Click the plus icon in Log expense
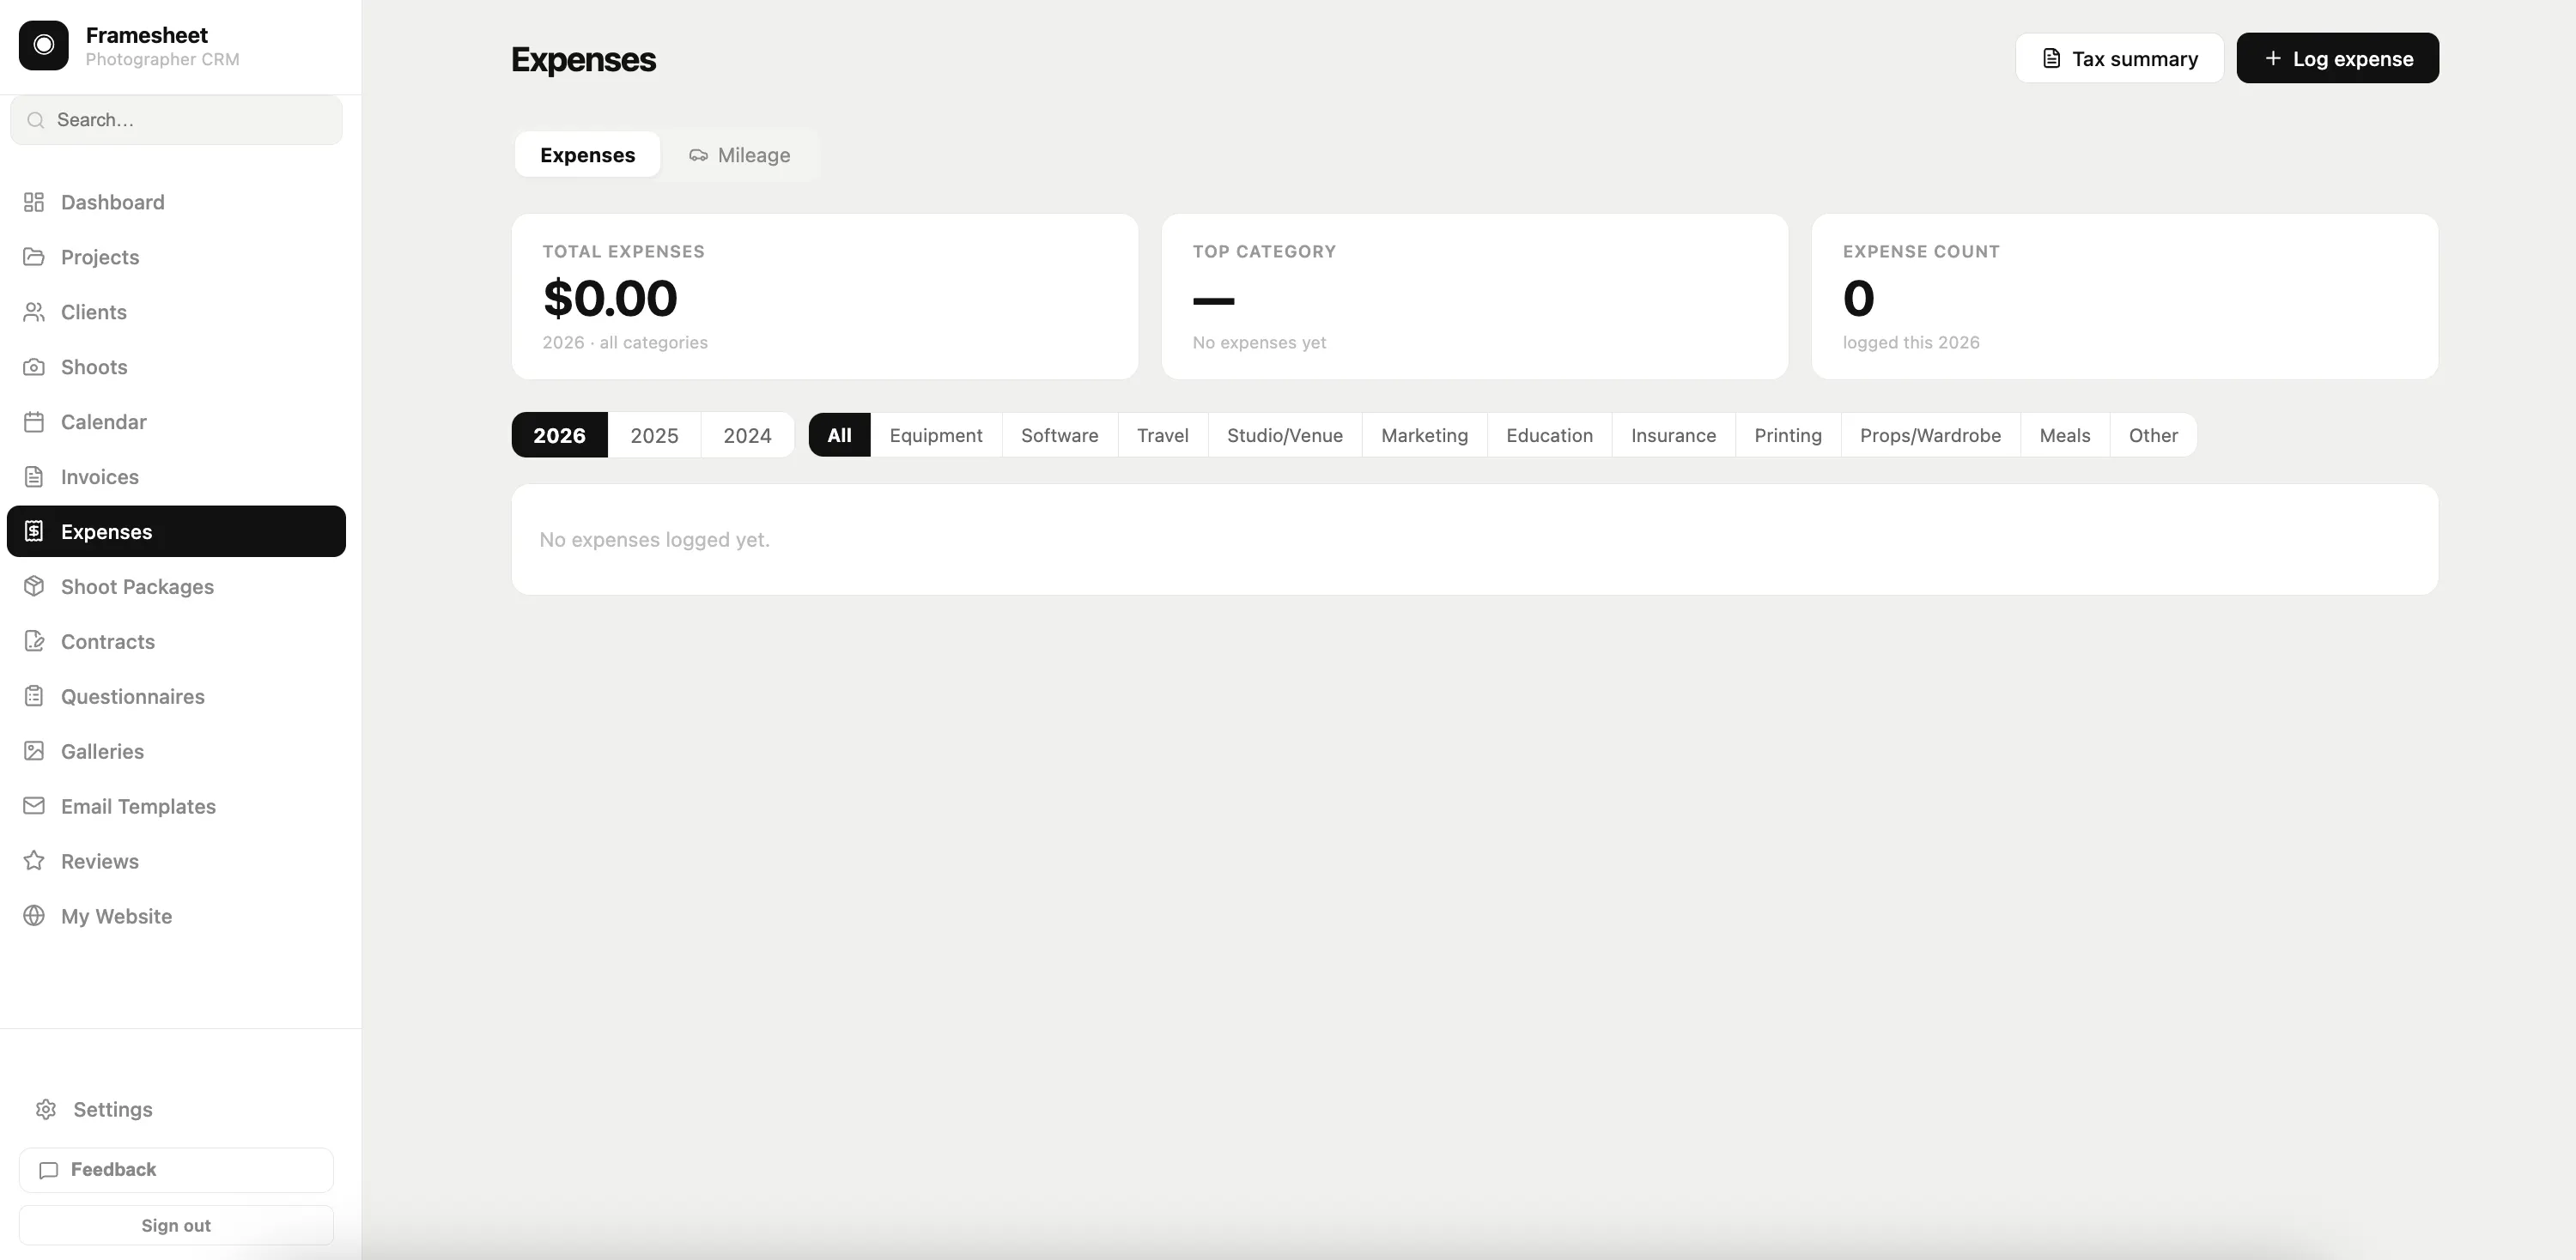 (x=2272, y=58)
